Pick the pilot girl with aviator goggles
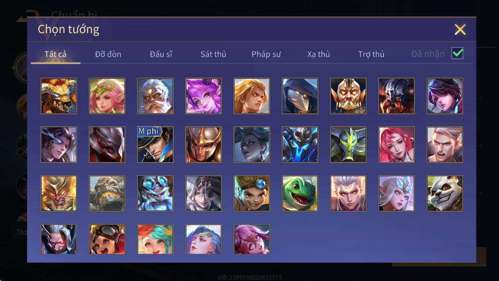The height and width of the screenshot is (281, 499). tap(107, 239)
